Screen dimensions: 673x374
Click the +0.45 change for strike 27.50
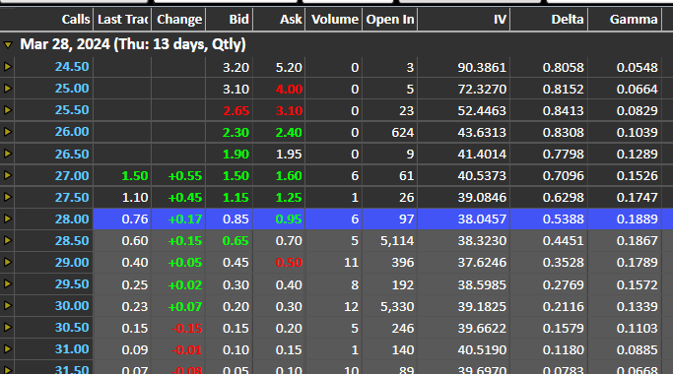[185, 197]
